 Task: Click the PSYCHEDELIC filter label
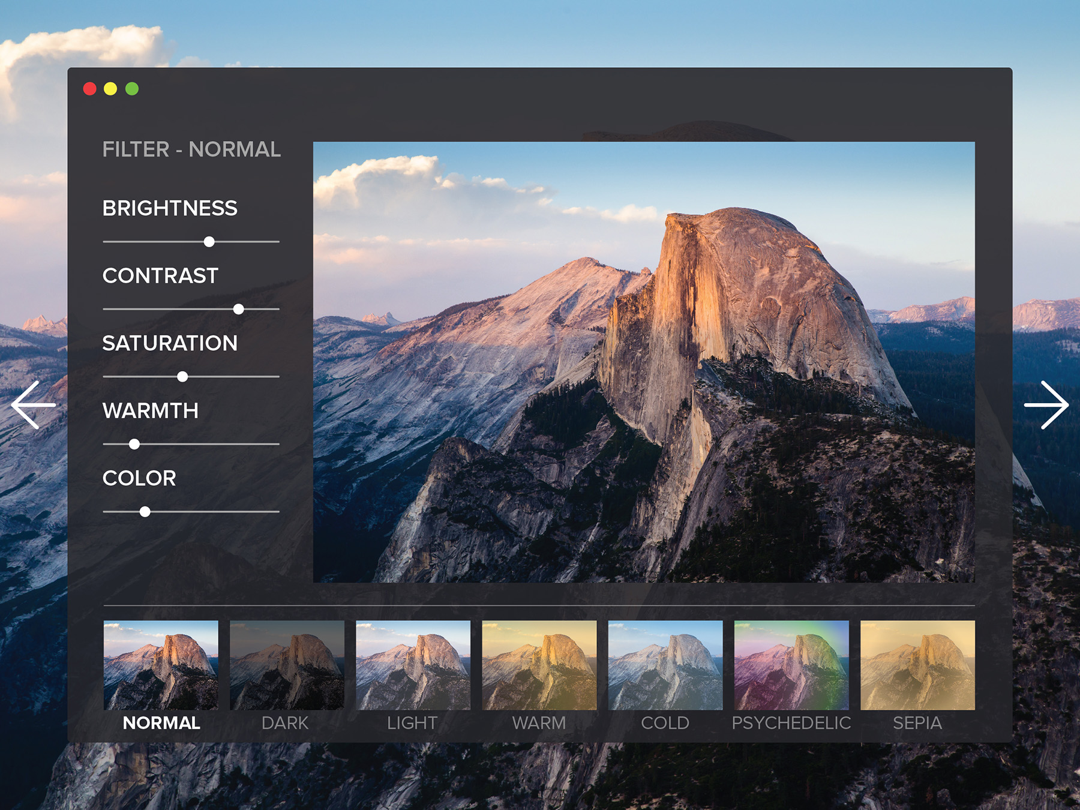791,723
